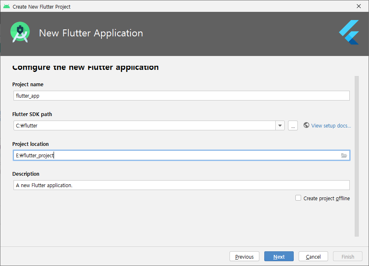Click into the Flutter SDK path field
This screenshot has height=266, width=369.
pos(144,125)
